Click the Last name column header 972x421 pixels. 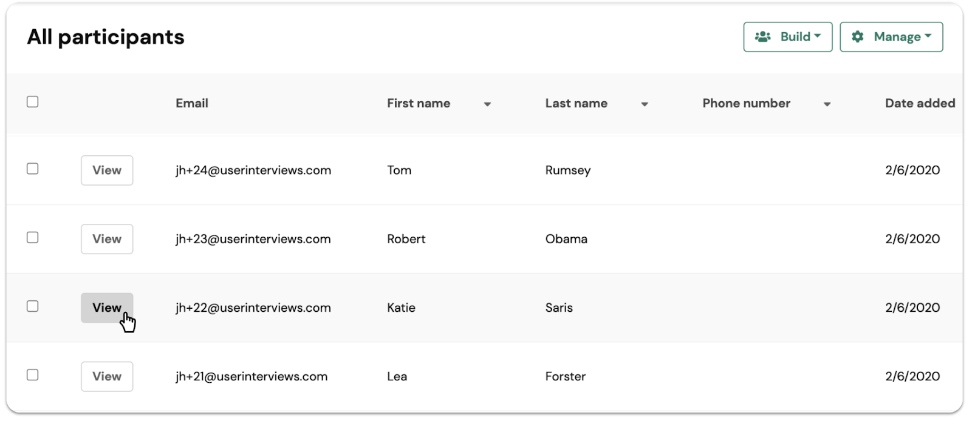tap(577, 103)
